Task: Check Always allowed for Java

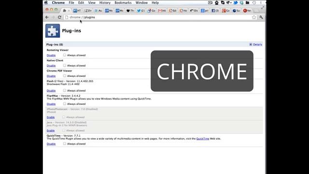Action: click(x=63, y=130)
